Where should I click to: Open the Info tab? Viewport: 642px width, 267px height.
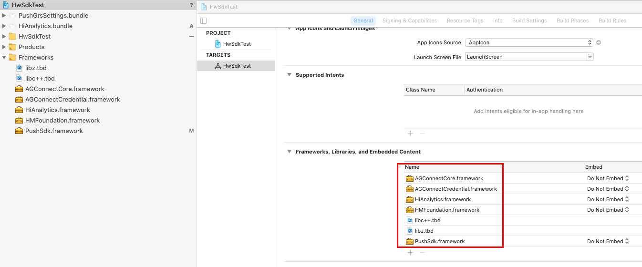498,21
